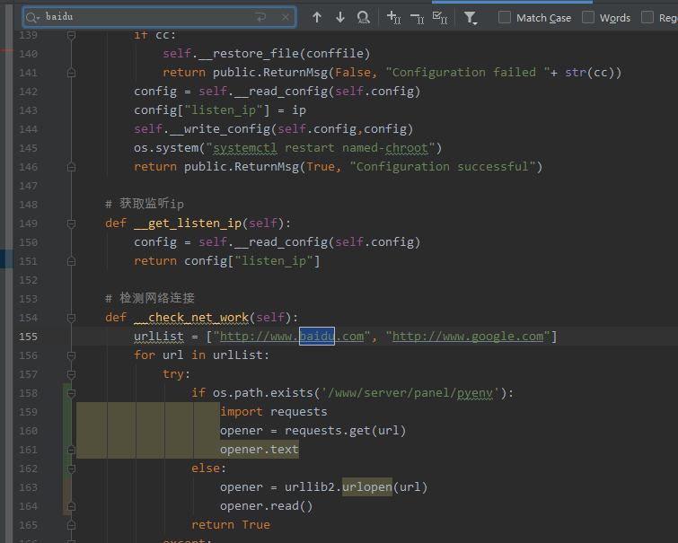The image size is (678, 543).
Task: Click the green change marker at line 159
Action: point(67,412)
